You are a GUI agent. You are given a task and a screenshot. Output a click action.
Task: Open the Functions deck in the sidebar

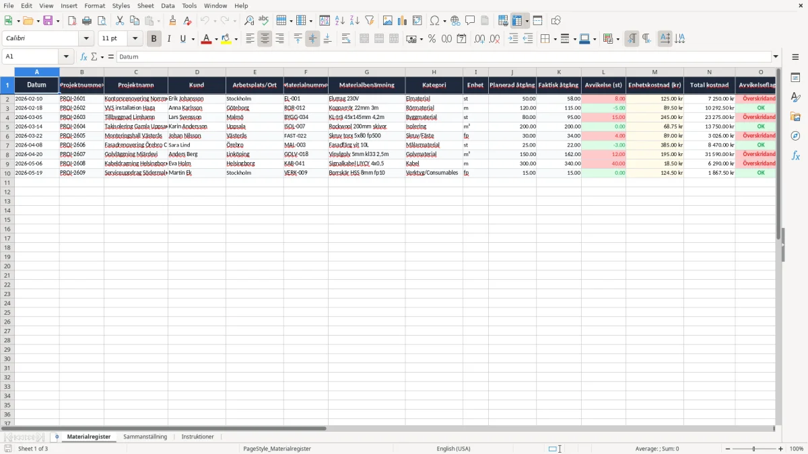795,155
